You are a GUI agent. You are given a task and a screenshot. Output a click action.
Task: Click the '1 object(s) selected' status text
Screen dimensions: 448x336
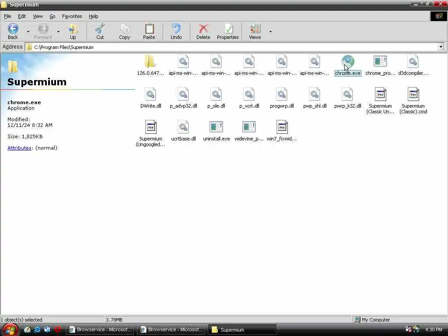[22, 320]
